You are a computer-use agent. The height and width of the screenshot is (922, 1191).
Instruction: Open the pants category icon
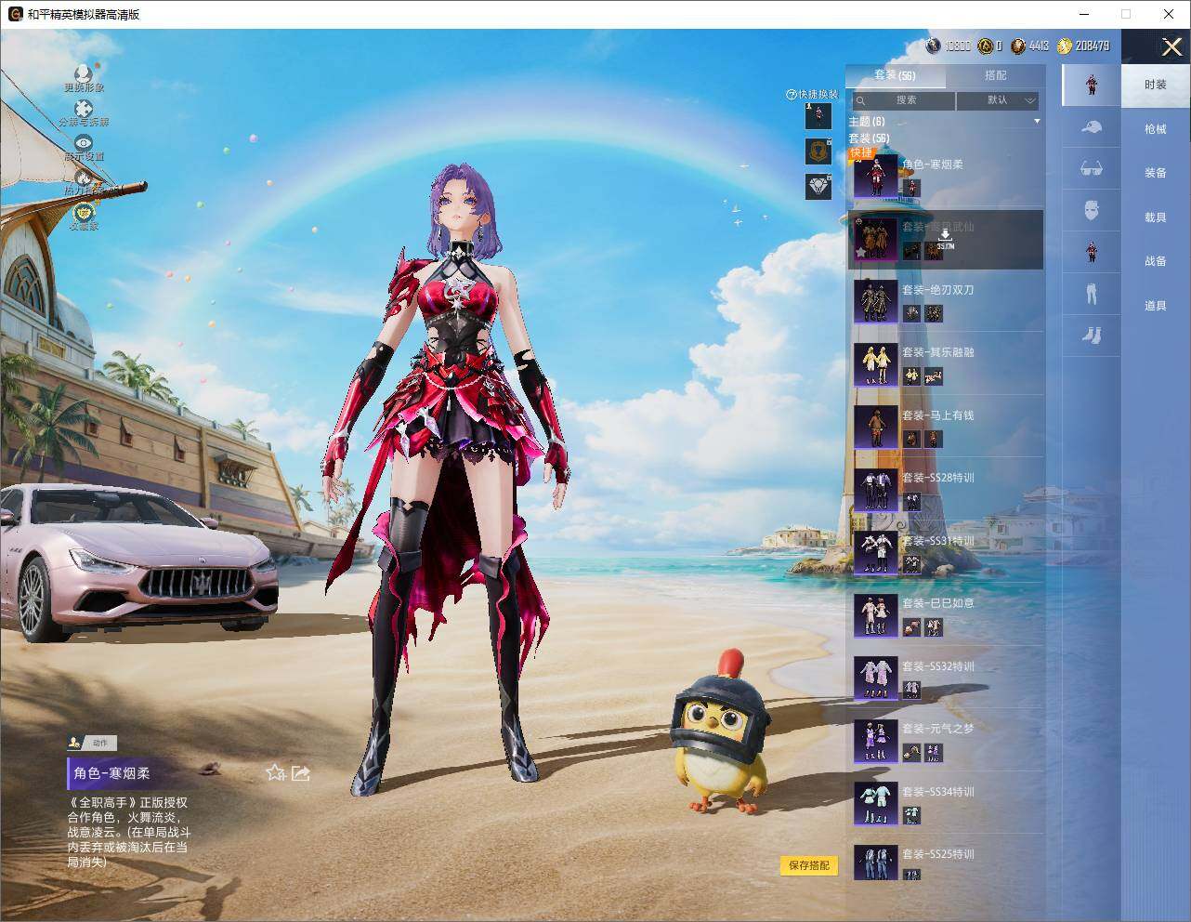click(x=1092, y=294)
